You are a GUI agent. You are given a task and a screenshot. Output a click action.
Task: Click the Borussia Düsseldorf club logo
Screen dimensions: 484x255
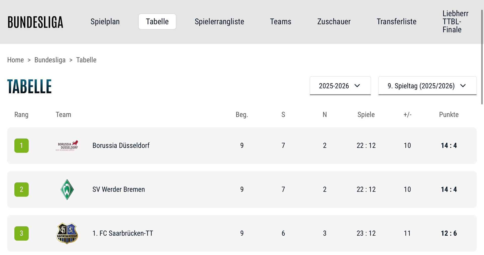click(x=67, y=146)
